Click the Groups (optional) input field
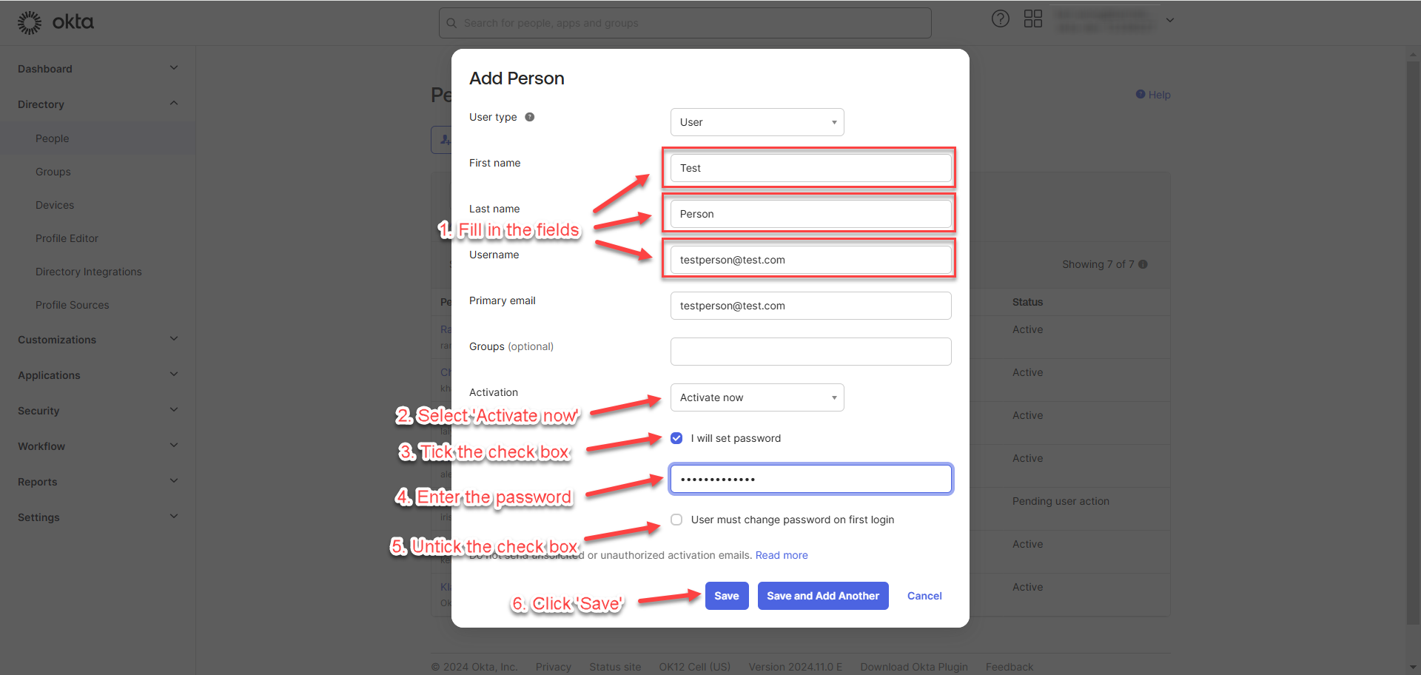Viewport: 1421px width, 675px height. click(810, 352)
